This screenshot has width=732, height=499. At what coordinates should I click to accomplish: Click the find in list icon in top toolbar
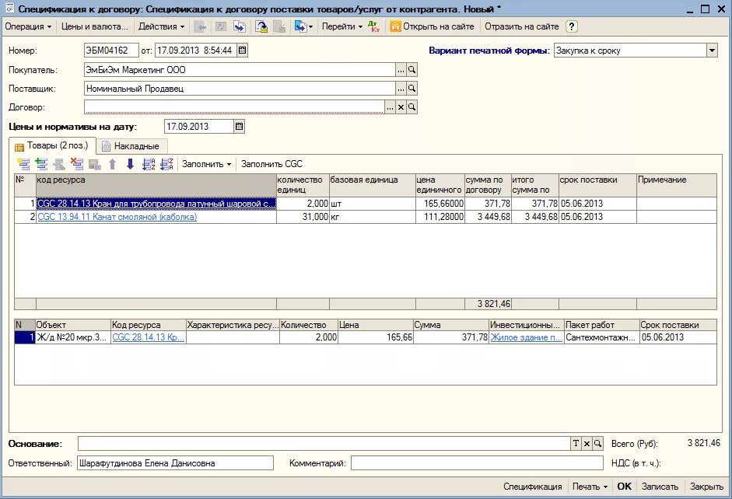(201, 27)
